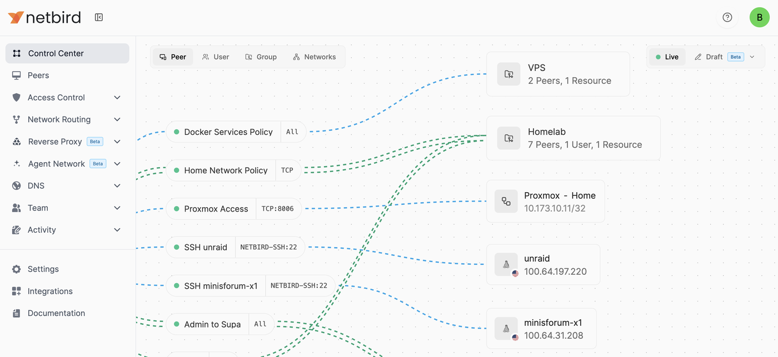This screenshot has width=778, height=357.
Task: Expand the Network Routing chevron
Action: [117, 119]
